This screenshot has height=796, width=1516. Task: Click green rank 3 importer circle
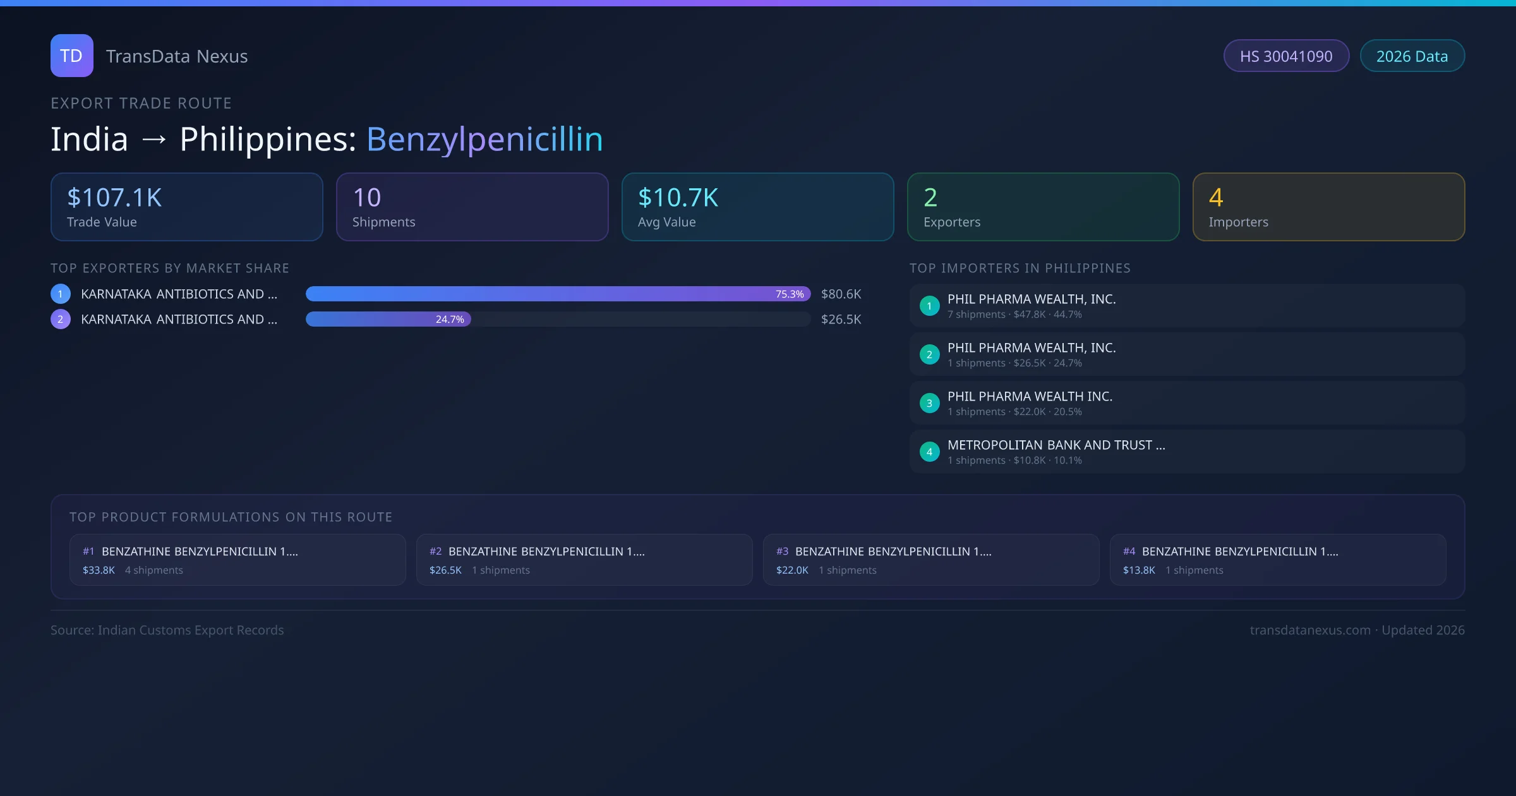(929, 403)
